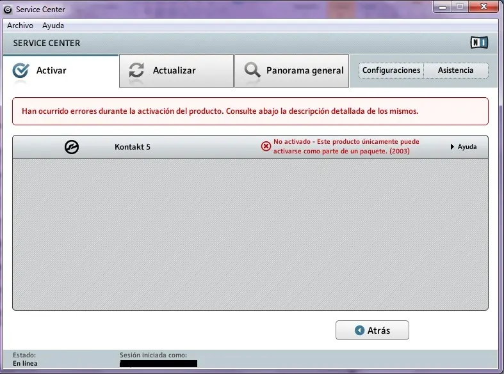Open the Archivo menu
Image resolution: width=504 pixels, height=374 pixels.
[x=20, y=26]
